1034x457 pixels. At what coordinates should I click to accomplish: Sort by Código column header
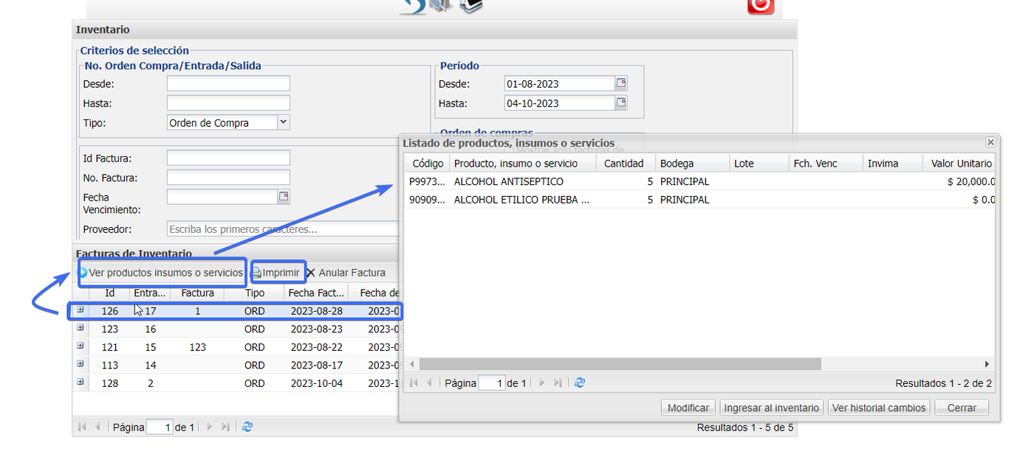tap(428, 164)
